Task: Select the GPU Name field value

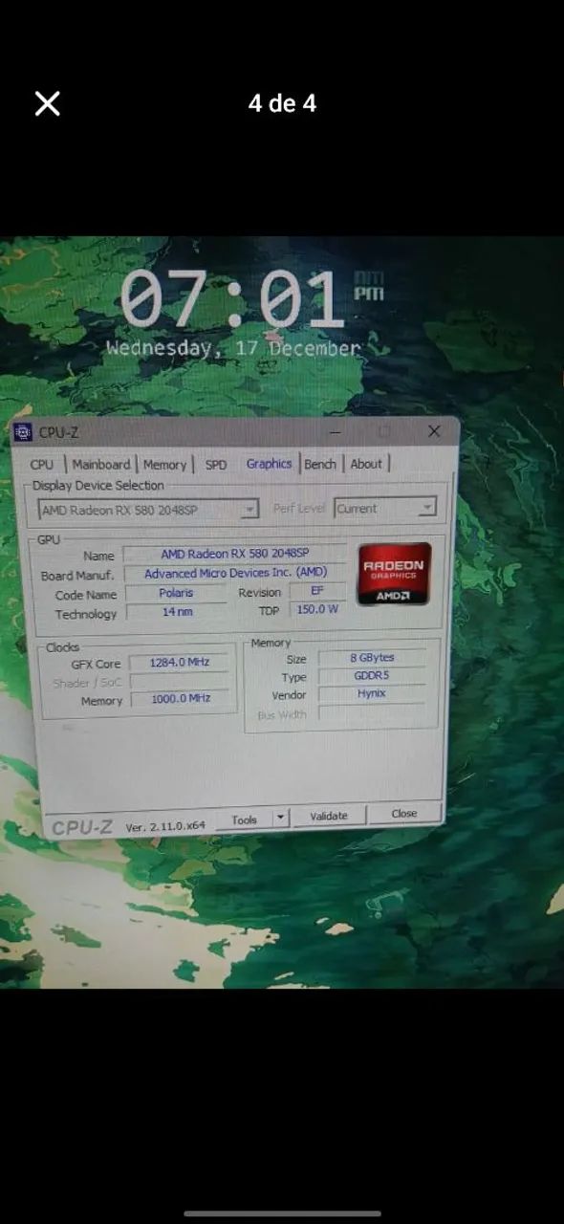Action: [x=234, y=554]
